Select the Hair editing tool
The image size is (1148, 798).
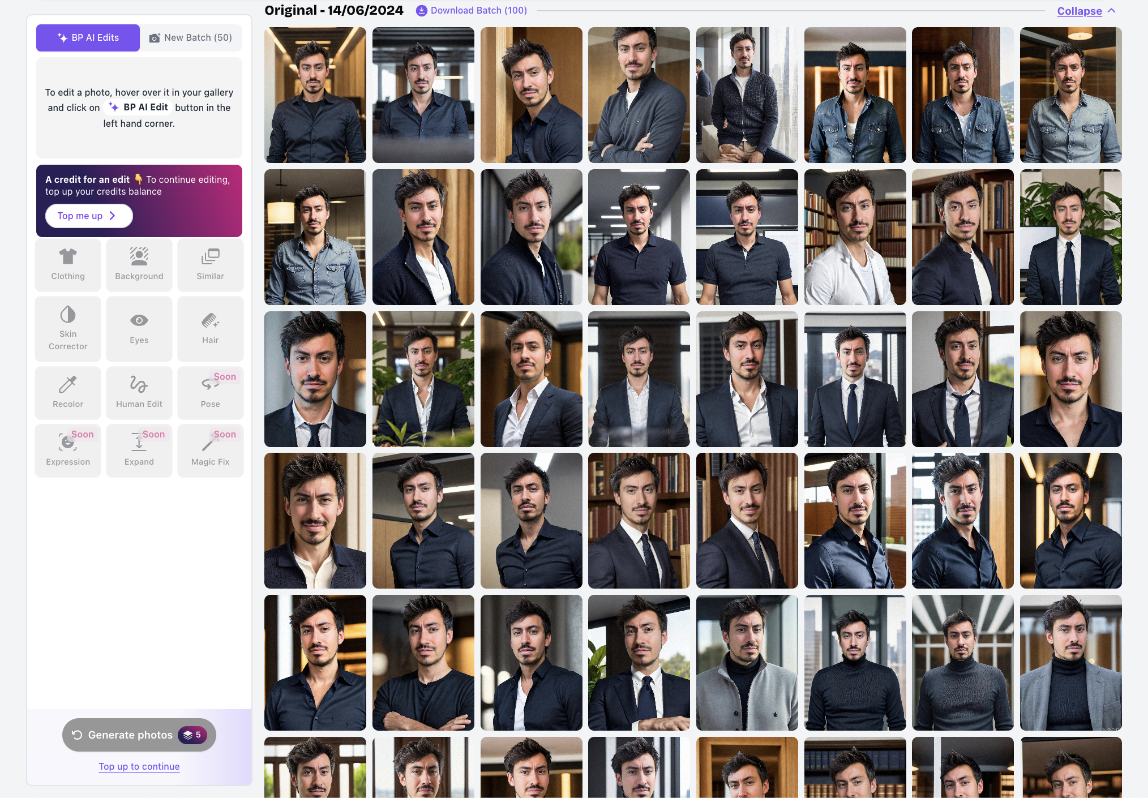pyautogui.click(x=210, y=329)
